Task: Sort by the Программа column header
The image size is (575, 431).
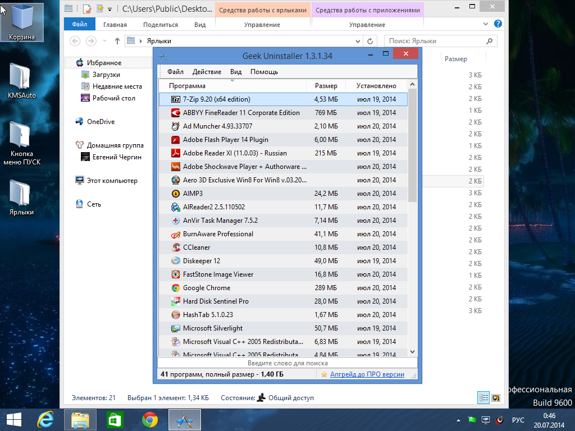Action: click(232, 86)
